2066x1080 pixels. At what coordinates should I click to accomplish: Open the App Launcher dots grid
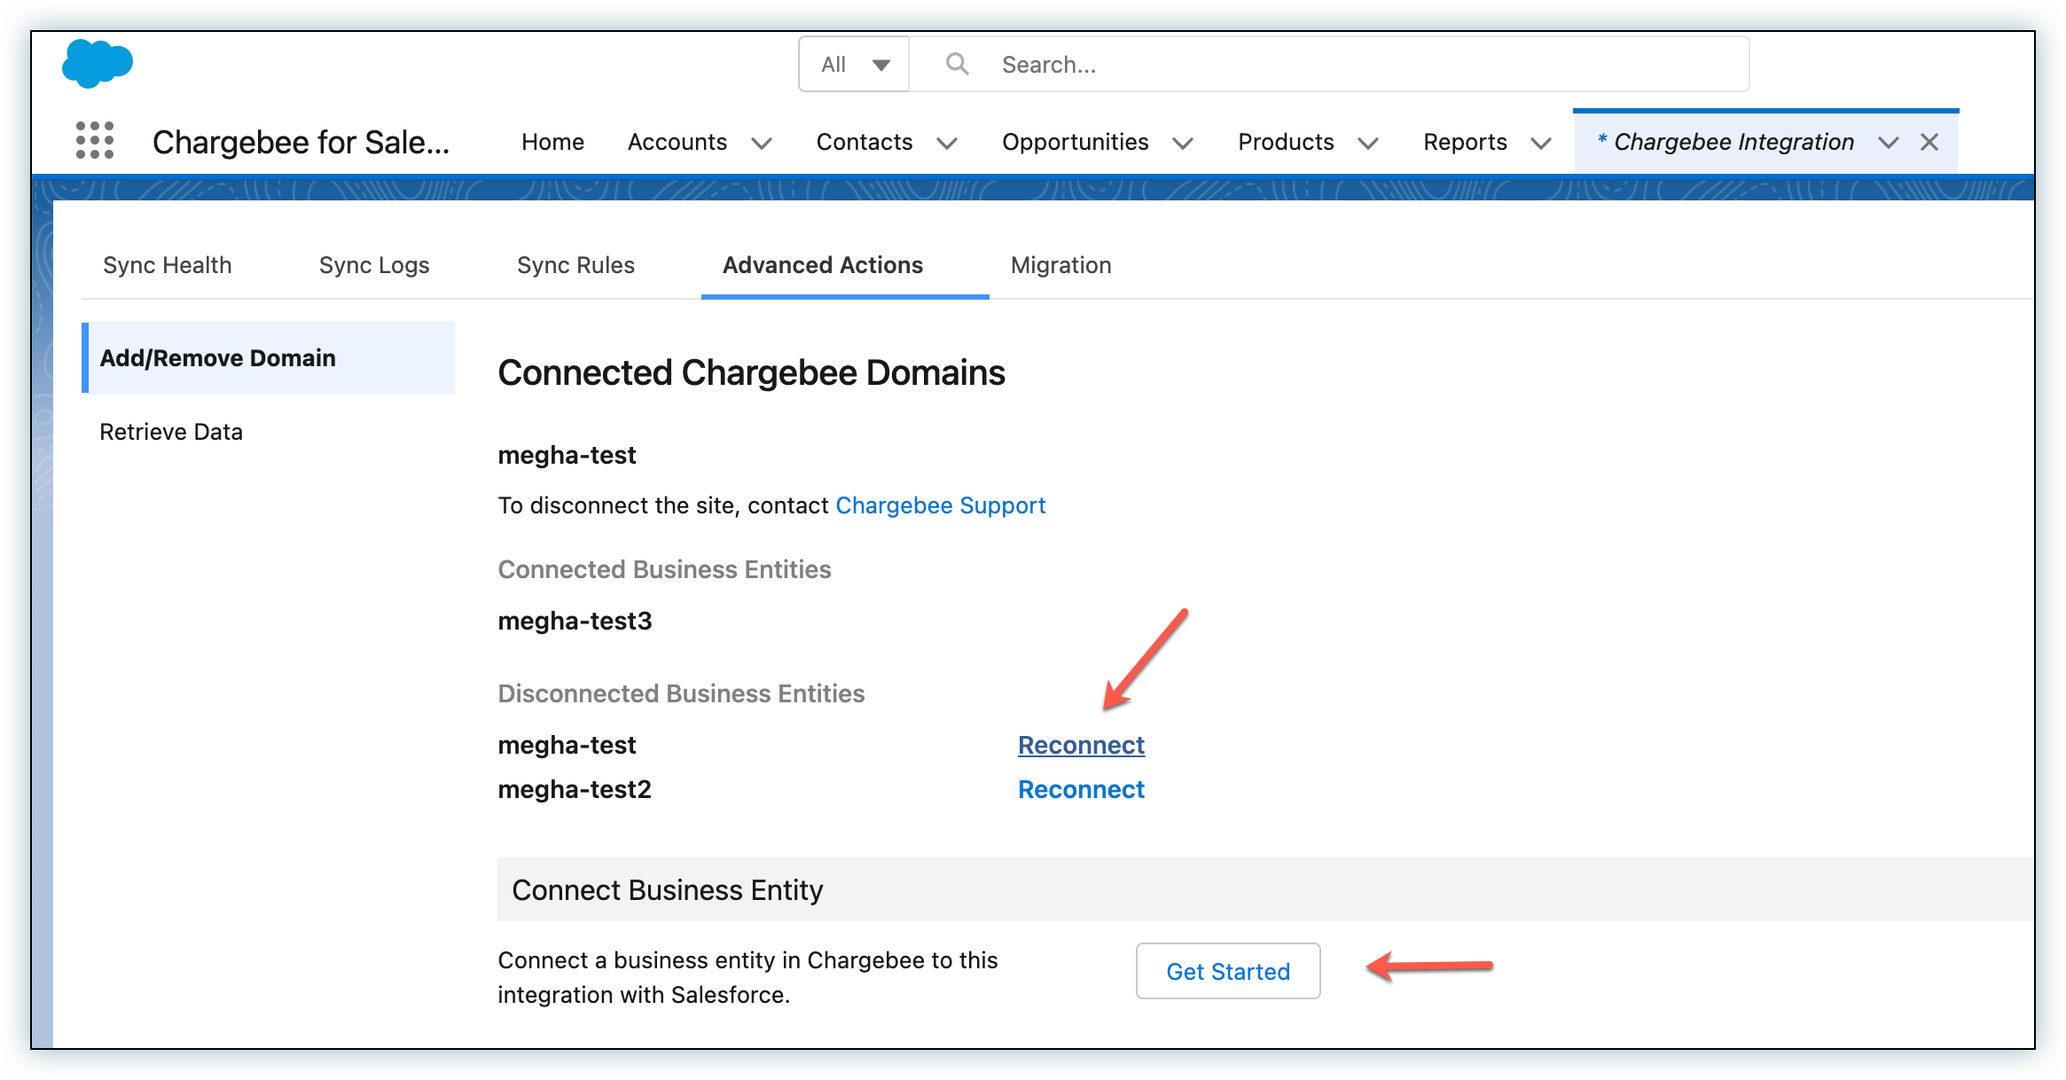click(95, 141)
